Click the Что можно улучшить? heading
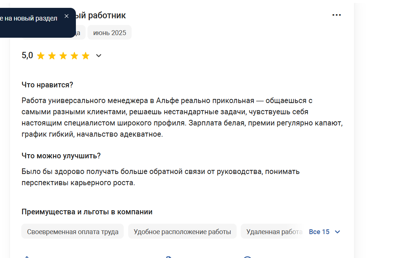This screenshot has height=258, width=400. pyautogui.click(x=61, y=156)
